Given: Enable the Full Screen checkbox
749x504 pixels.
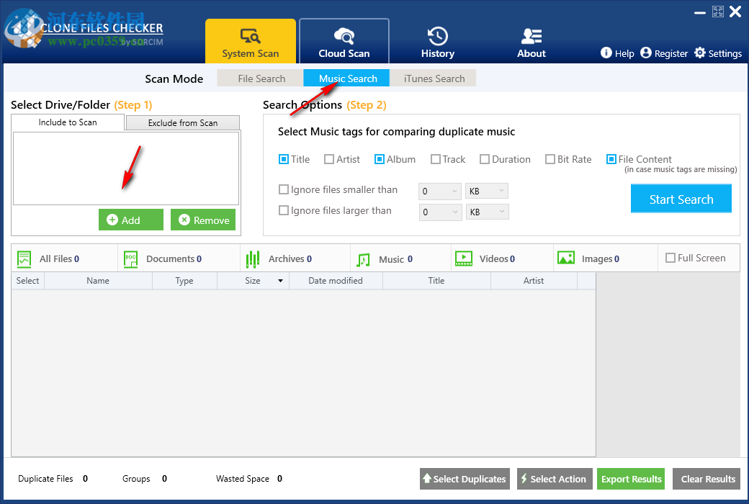Looking at the screenshot, I should click(670, 258).
